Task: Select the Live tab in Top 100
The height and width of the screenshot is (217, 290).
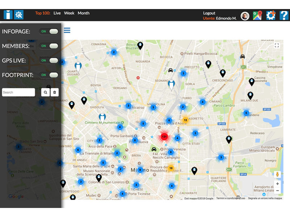Action: point(57,13)
